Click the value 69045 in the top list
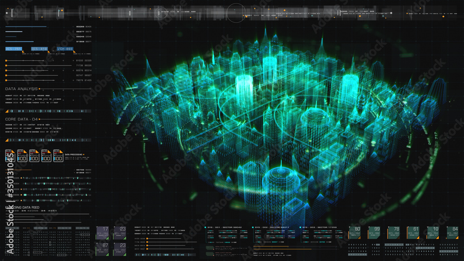464x261 pixels. 80,37
